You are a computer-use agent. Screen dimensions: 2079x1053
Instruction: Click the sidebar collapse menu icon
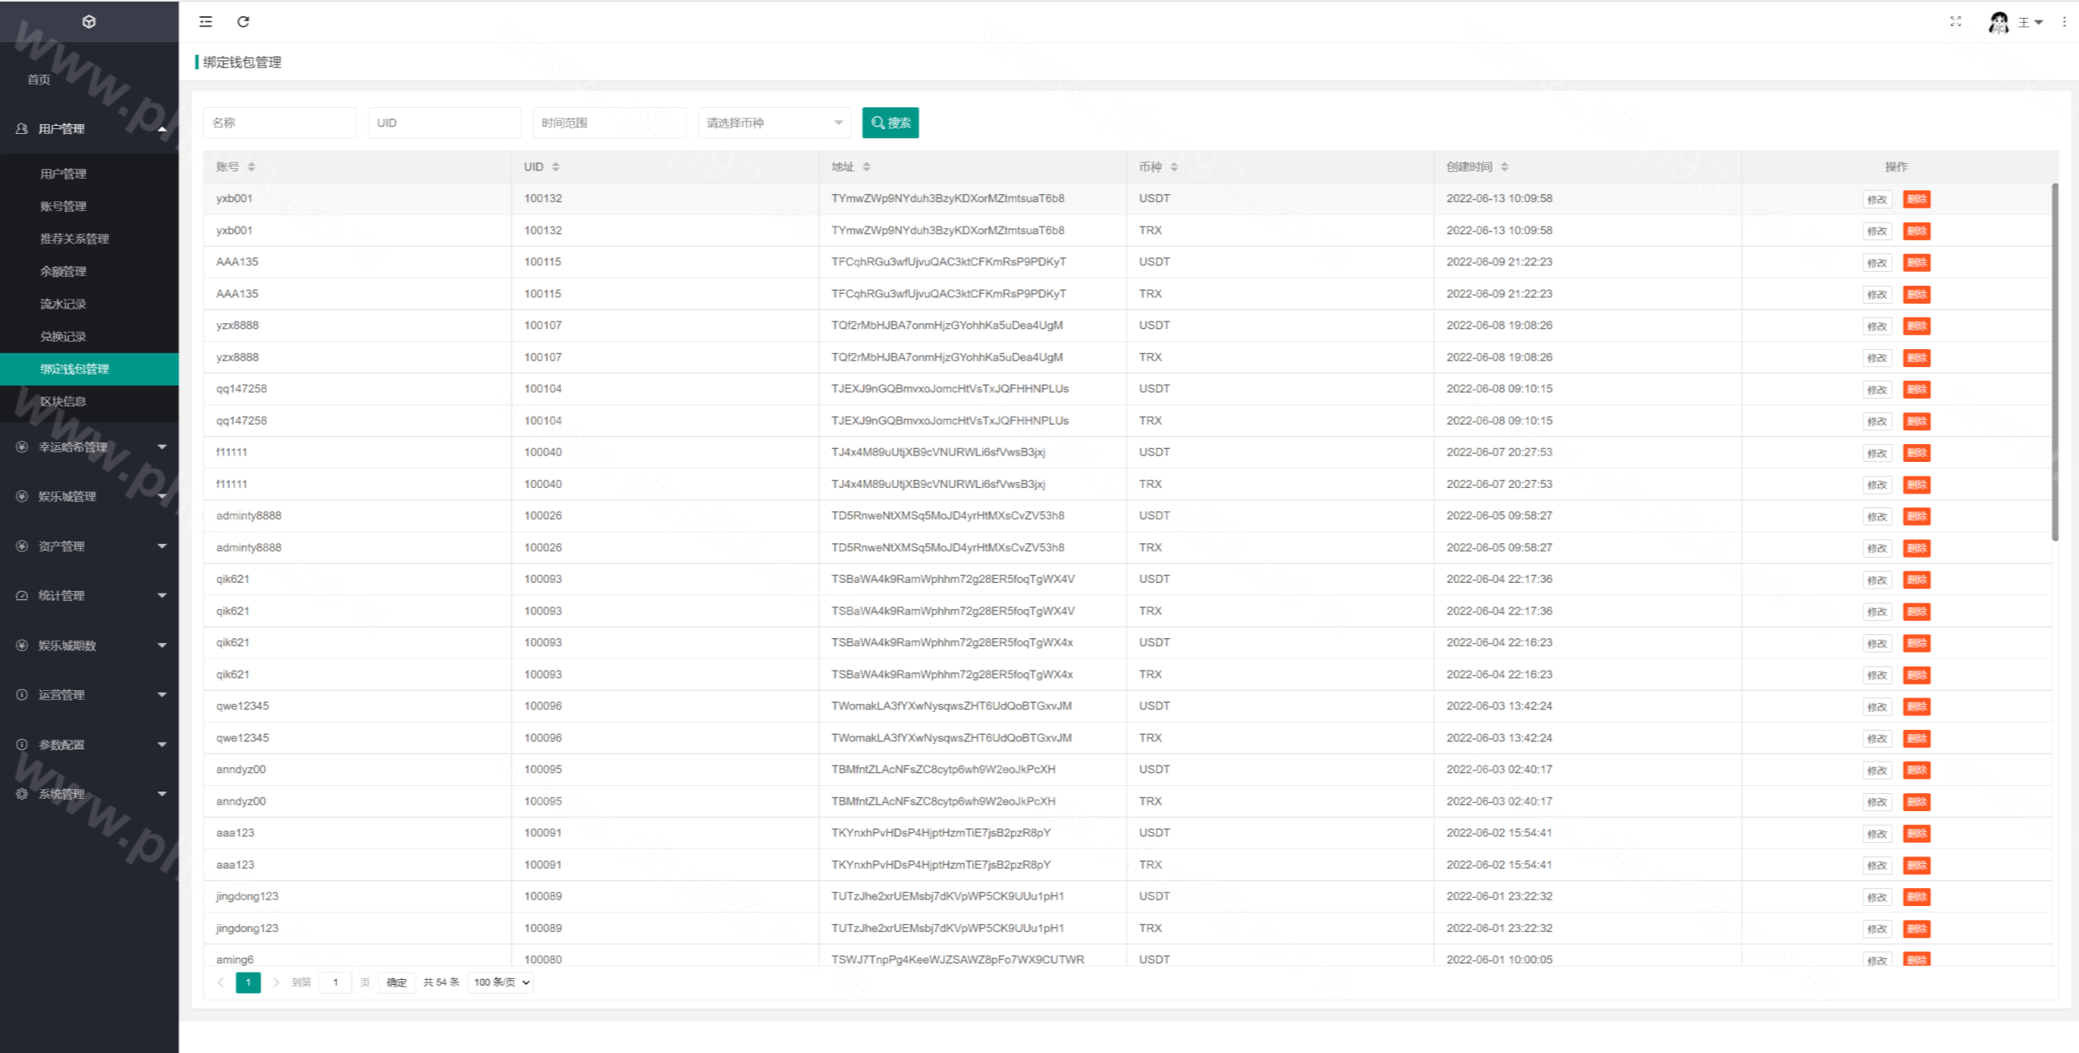click(x=205, y=22)
